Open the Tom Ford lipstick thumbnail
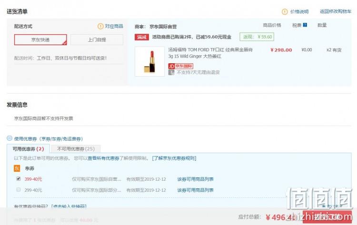 [x=149, y=61]
